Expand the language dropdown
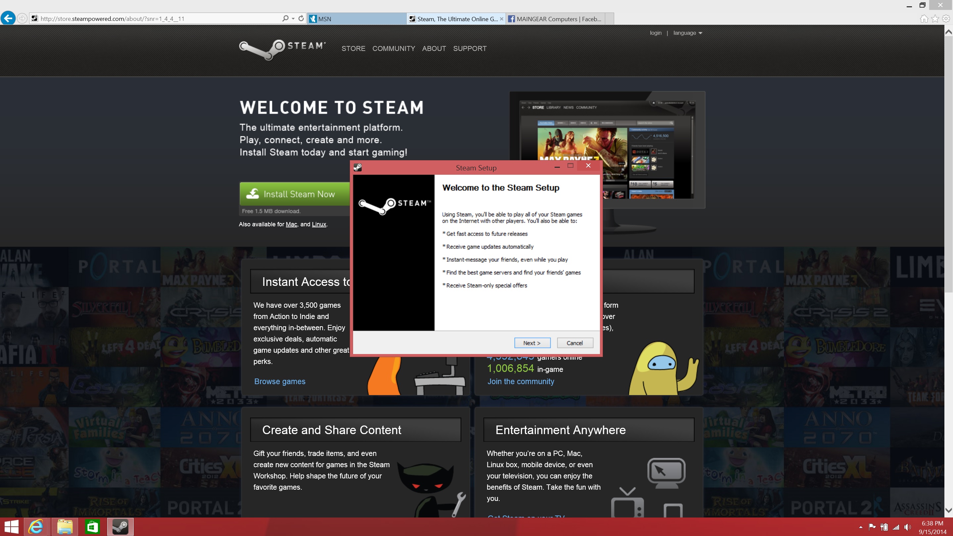953x536 pixels. point(687,33)
